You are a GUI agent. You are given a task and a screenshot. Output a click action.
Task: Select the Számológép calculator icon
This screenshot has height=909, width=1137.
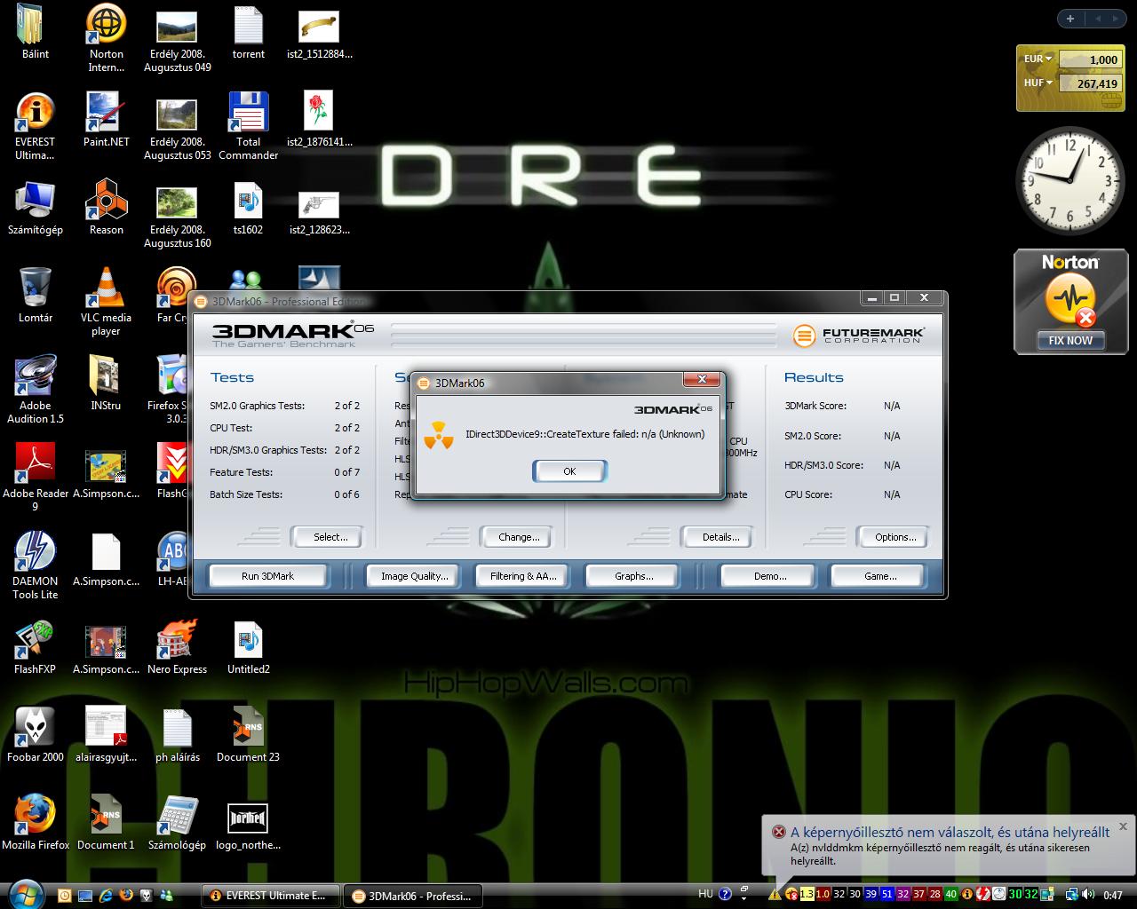pos(178,824)
